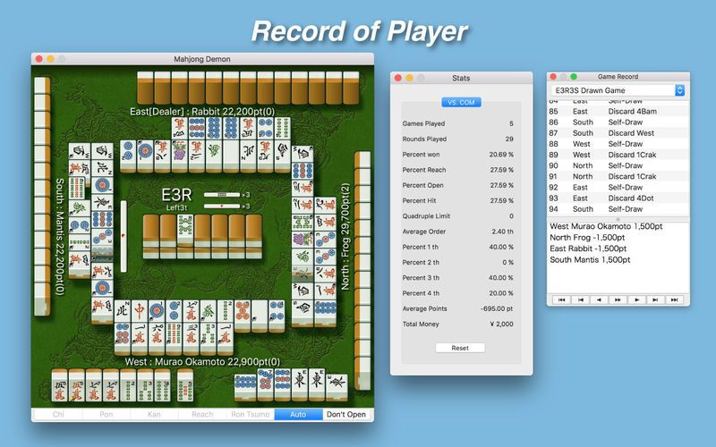
Task: Click result line West Murao Okamoto 1,500pt
Action: [606, 226]
